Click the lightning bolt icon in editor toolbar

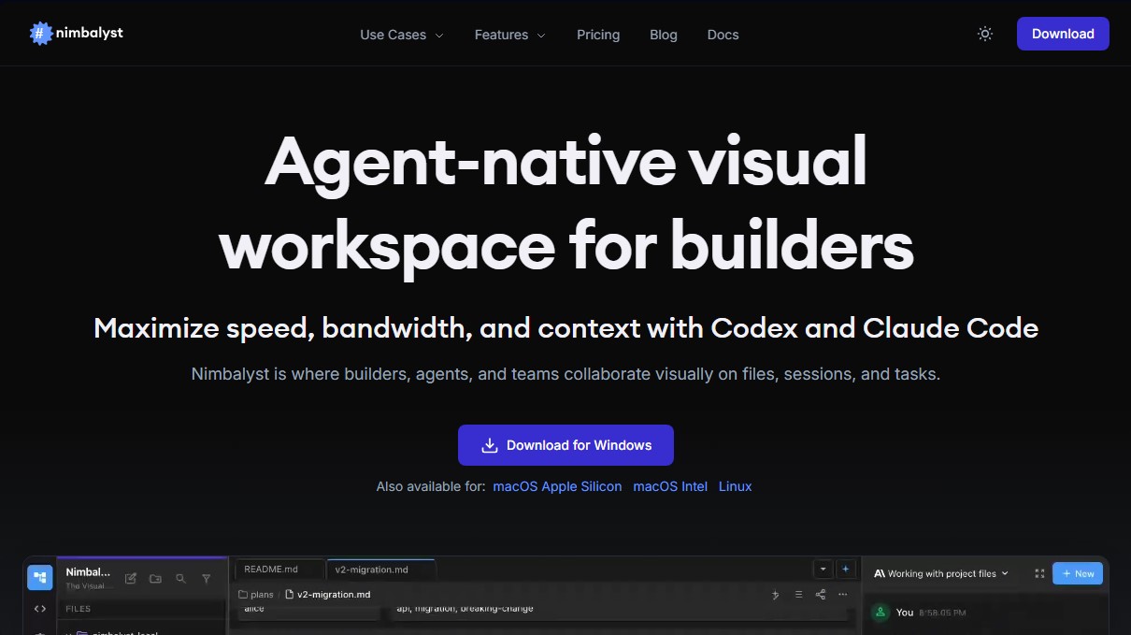pyautogui.click(x=775, y=594)
